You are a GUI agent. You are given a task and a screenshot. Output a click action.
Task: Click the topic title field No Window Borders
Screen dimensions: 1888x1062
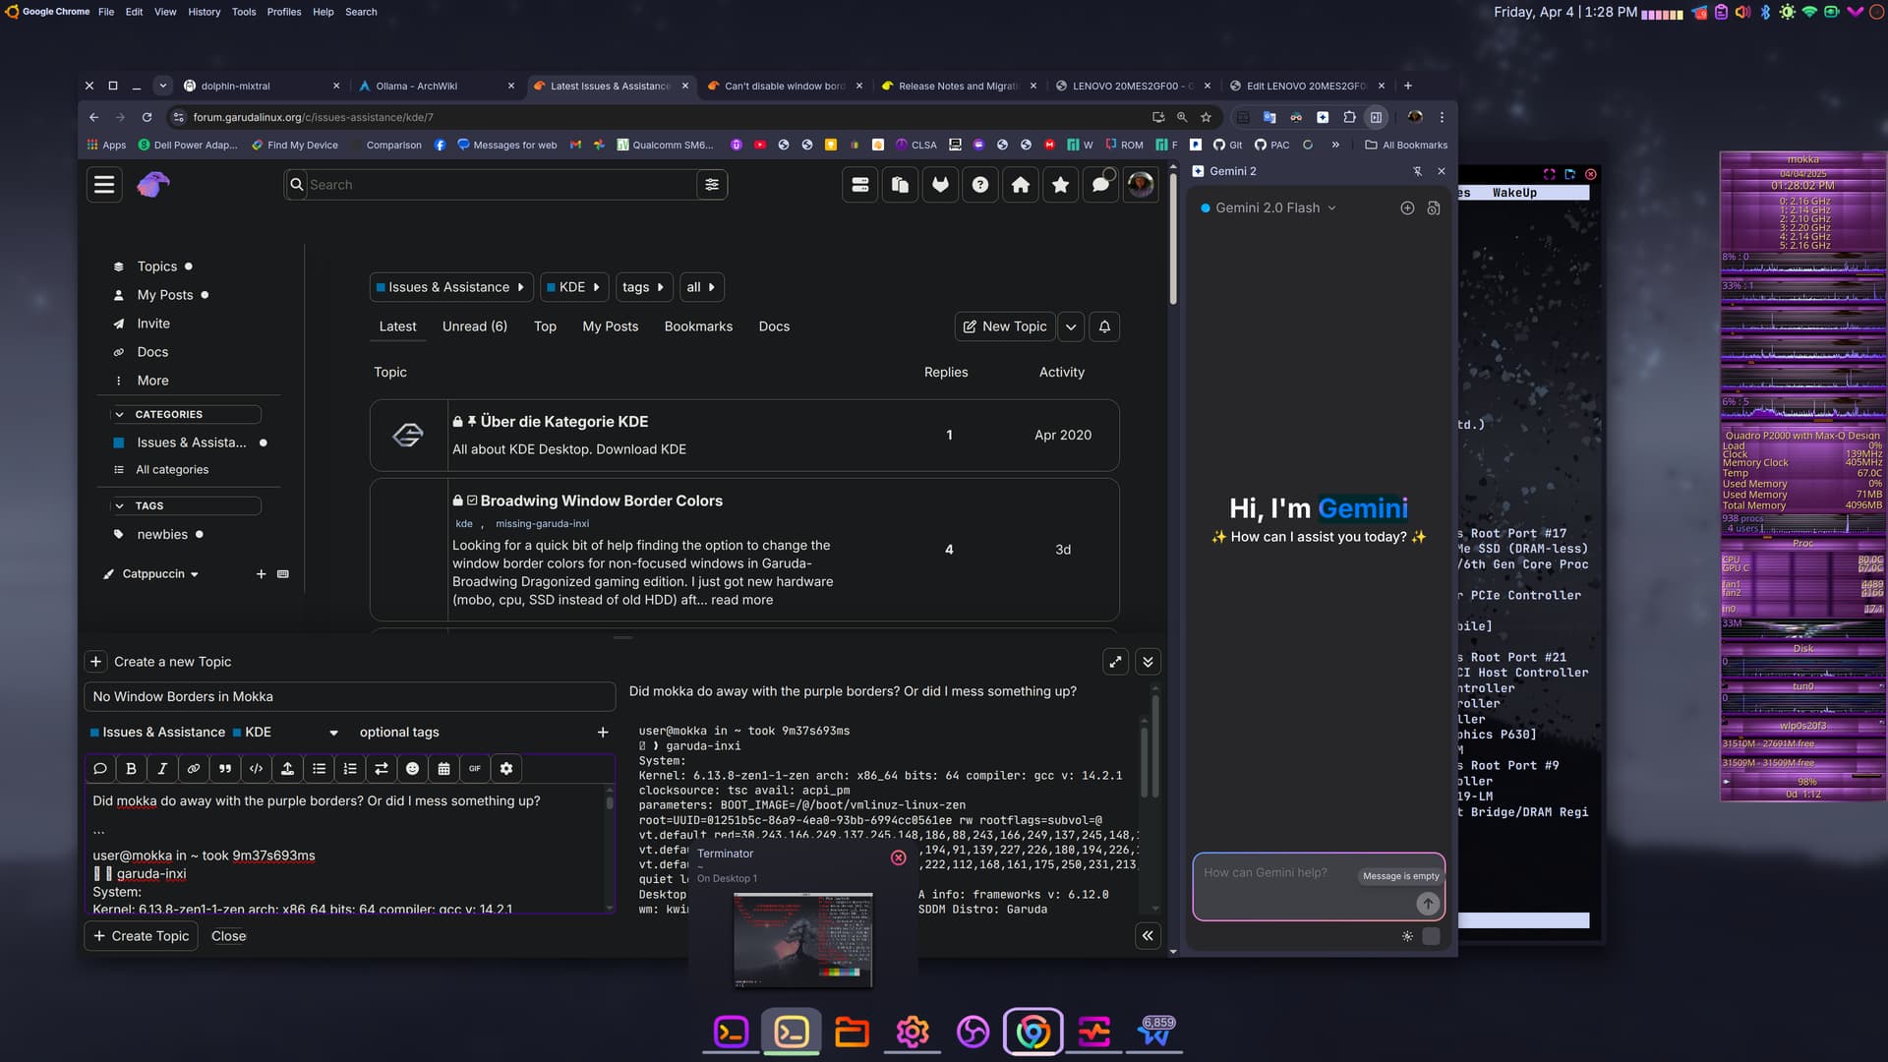pyautogui.click(x=350, y=697)
